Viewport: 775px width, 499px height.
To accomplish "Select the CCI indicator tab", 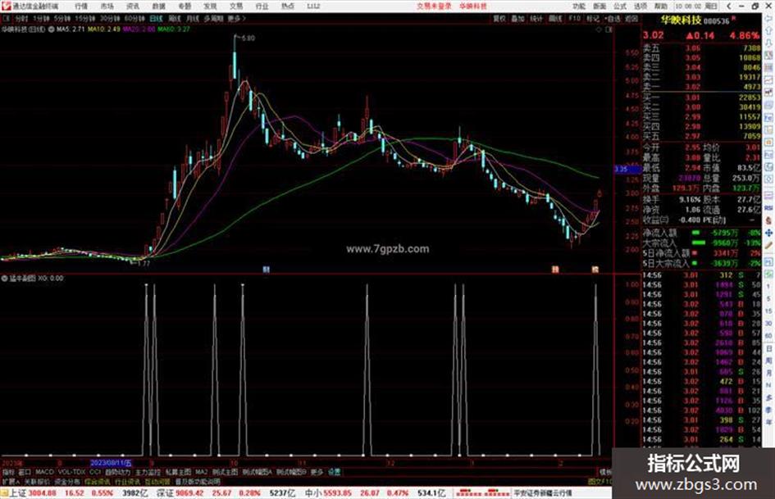I will point(95,472).
